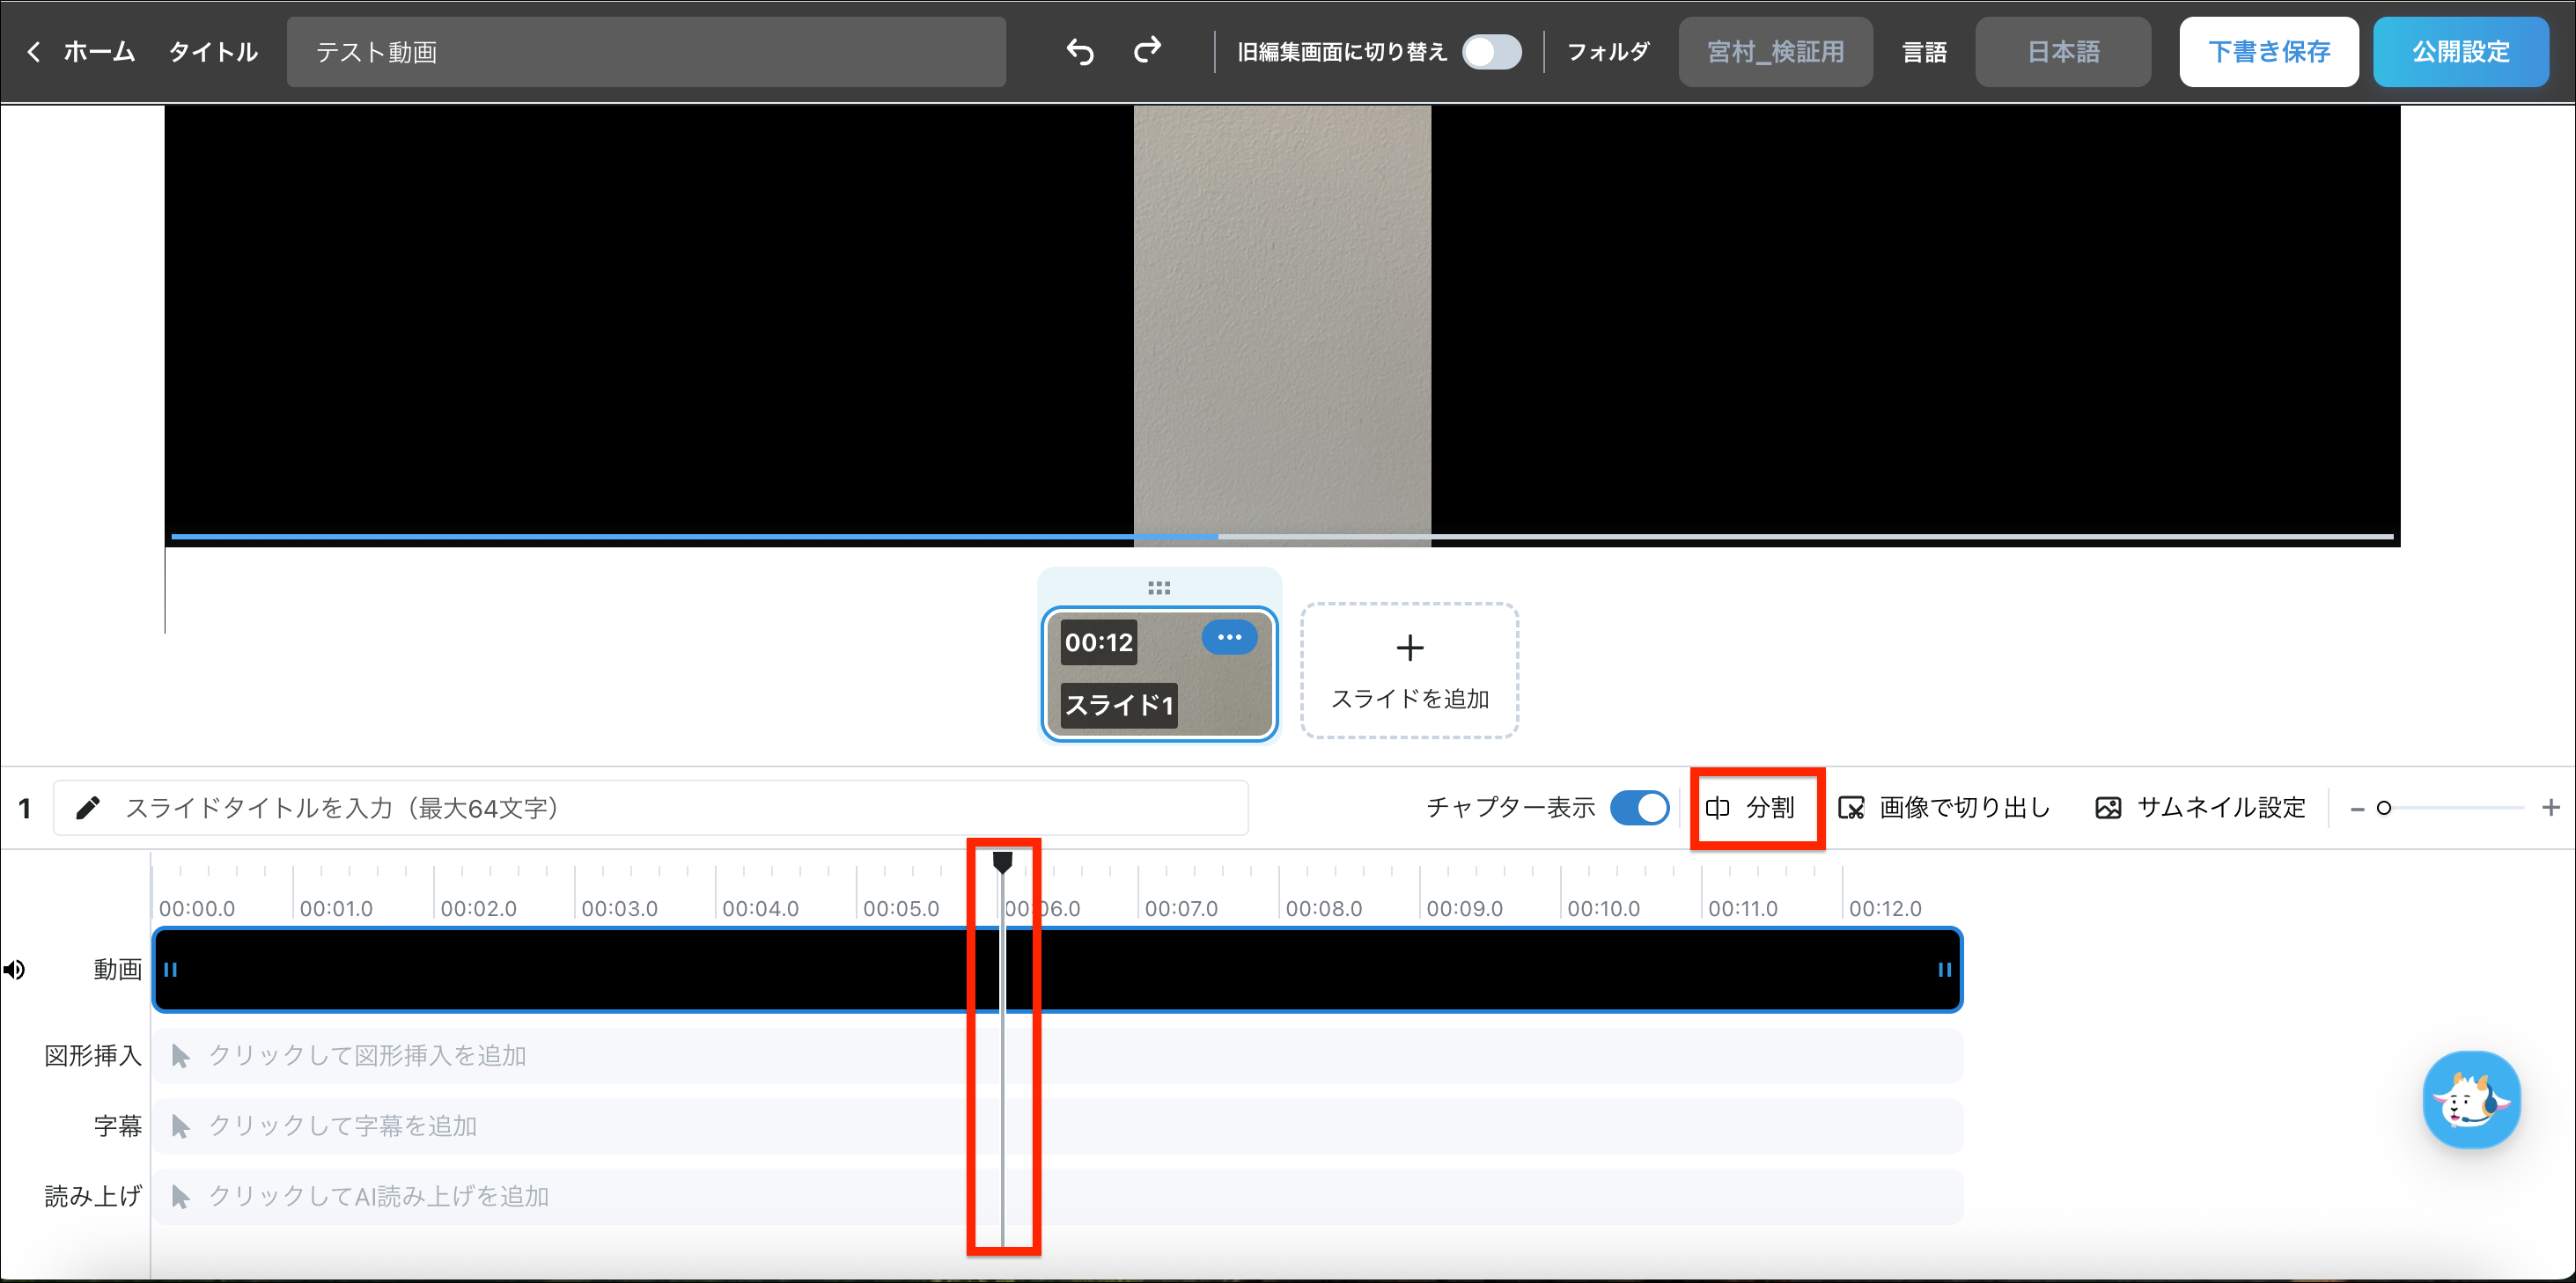2576x1283 pixels.
Task: Open the スライド1 three-dot options menu
Action: click(1229, 636)
